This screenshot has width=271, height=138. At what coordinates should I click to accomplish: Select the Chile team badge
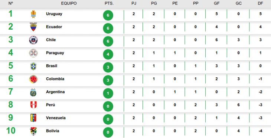coord(33,40)
